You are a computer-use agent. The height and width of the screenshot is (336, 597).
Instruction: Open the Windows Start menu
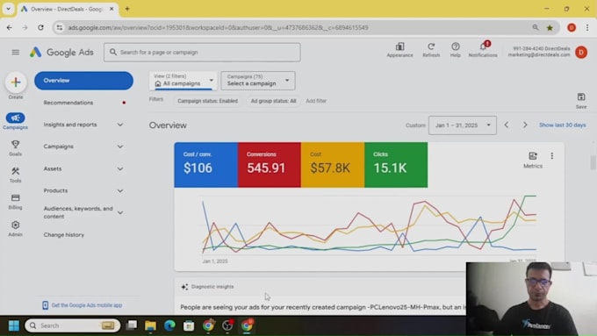(14, 325)
